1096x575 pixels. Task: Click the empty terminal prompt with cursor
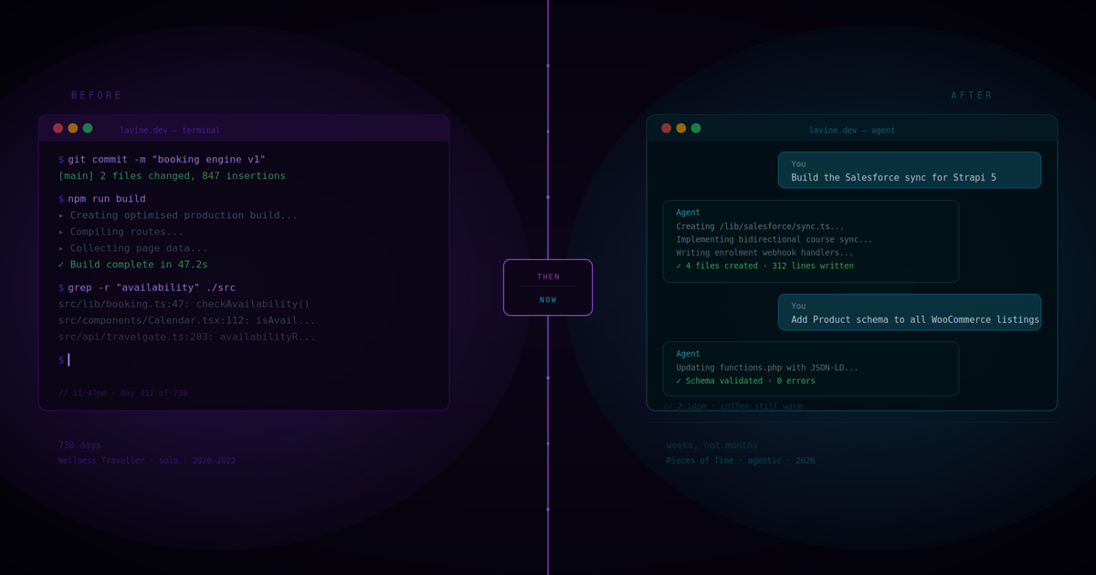click(64, 360)
